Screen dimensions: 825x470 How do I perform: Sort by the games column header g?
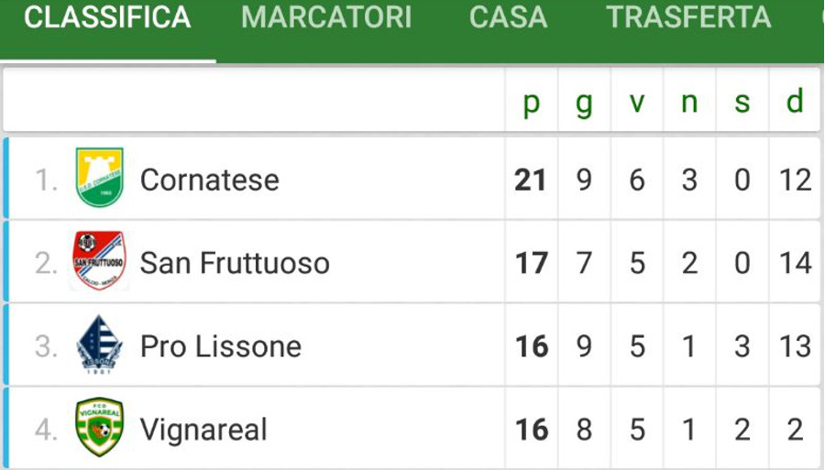584,102
